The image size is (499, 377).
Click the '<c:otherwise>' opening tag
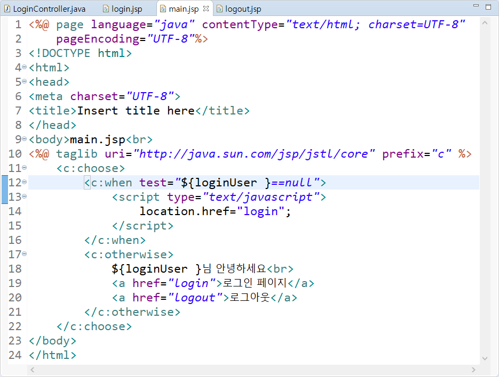pyautogui.click(x=129, y=255)
